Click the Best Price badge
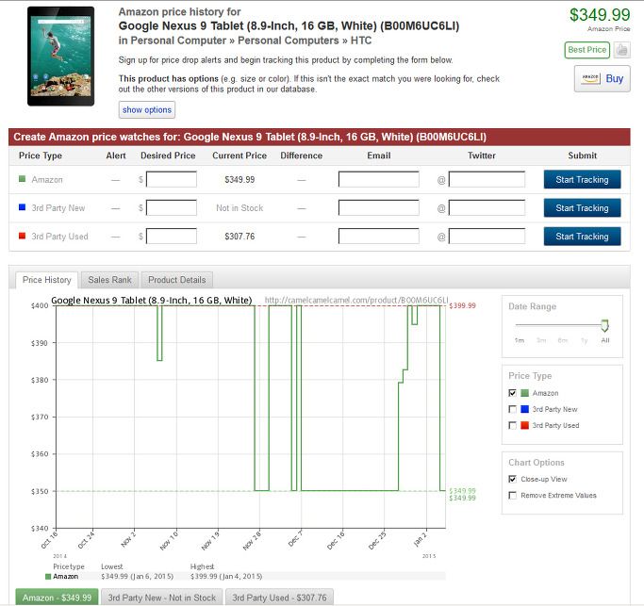This screenshot has width=644, height=606. point(586,50)
